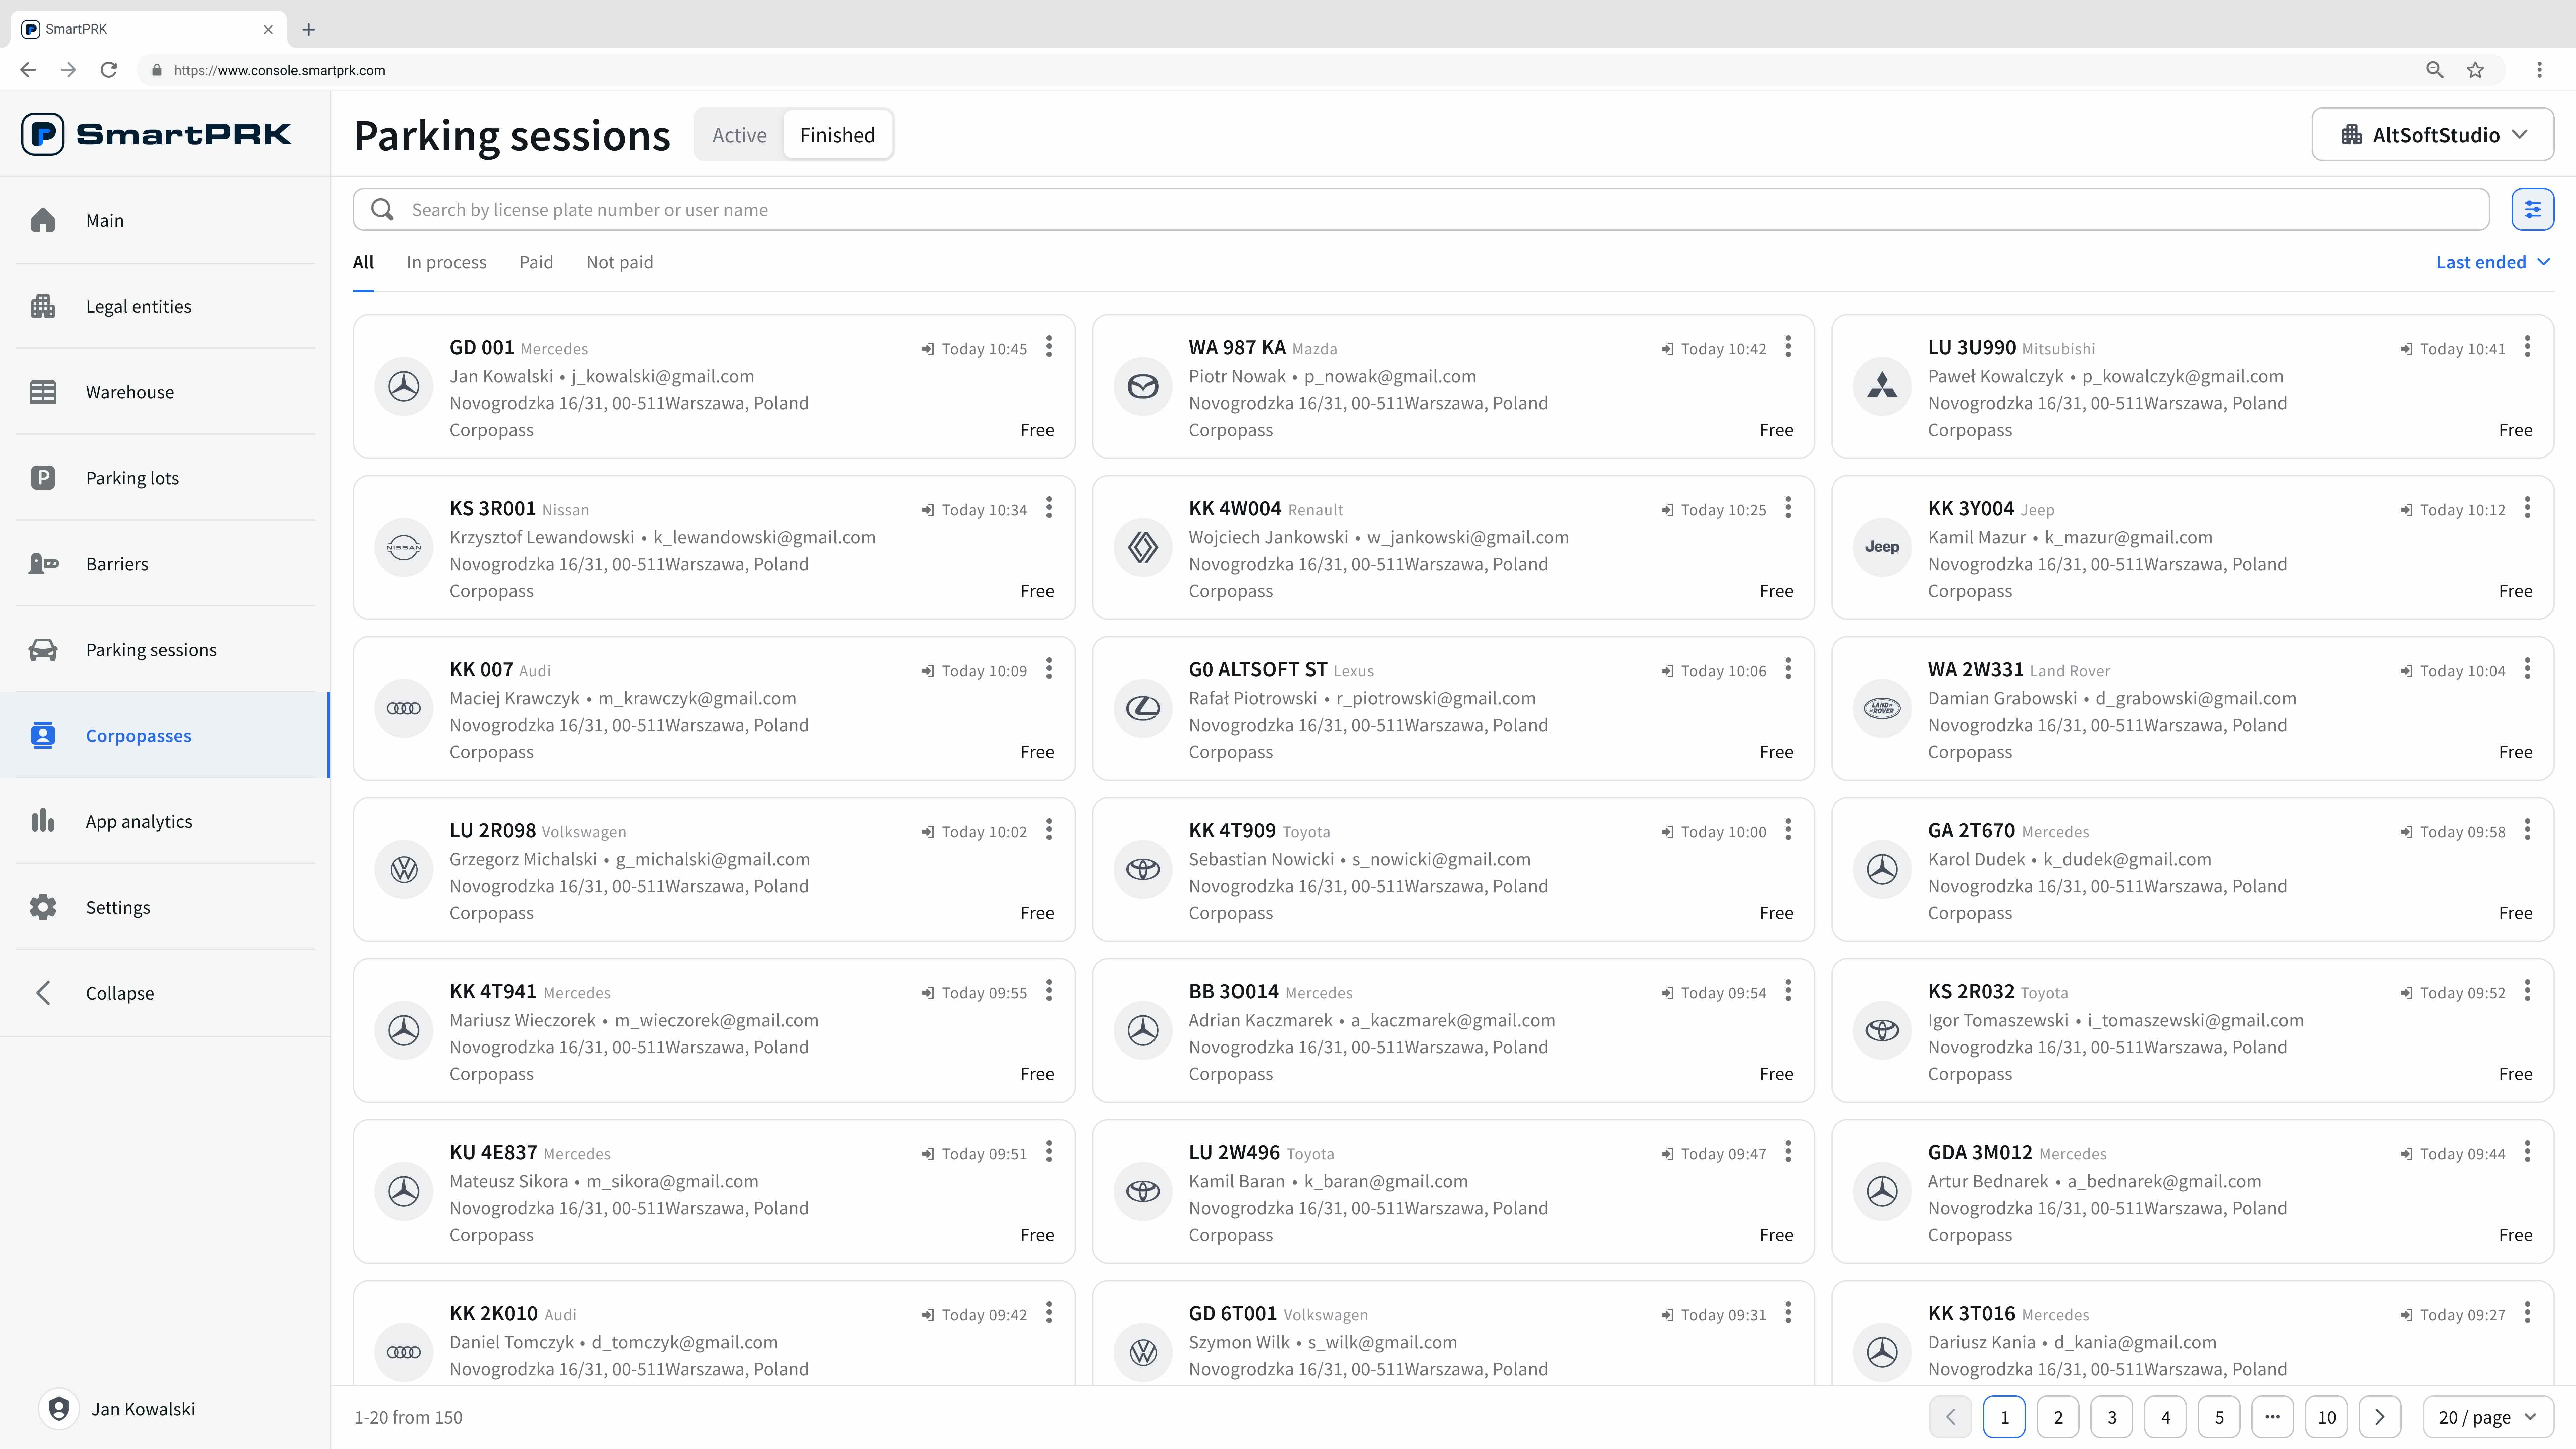The width and height of the screenshot is (2576, 1449).
Task: Click the 1-20 from 150 count text
Action: [408, 1417]
